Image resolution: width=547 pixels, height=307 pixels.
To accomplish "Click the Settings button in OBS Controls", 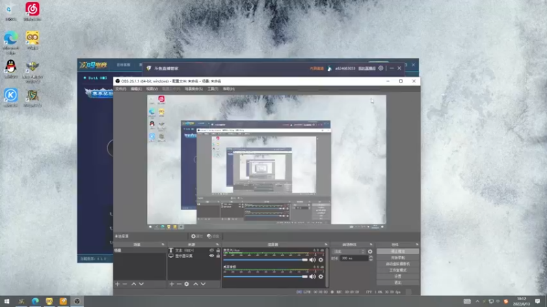I will coord(398,276).
